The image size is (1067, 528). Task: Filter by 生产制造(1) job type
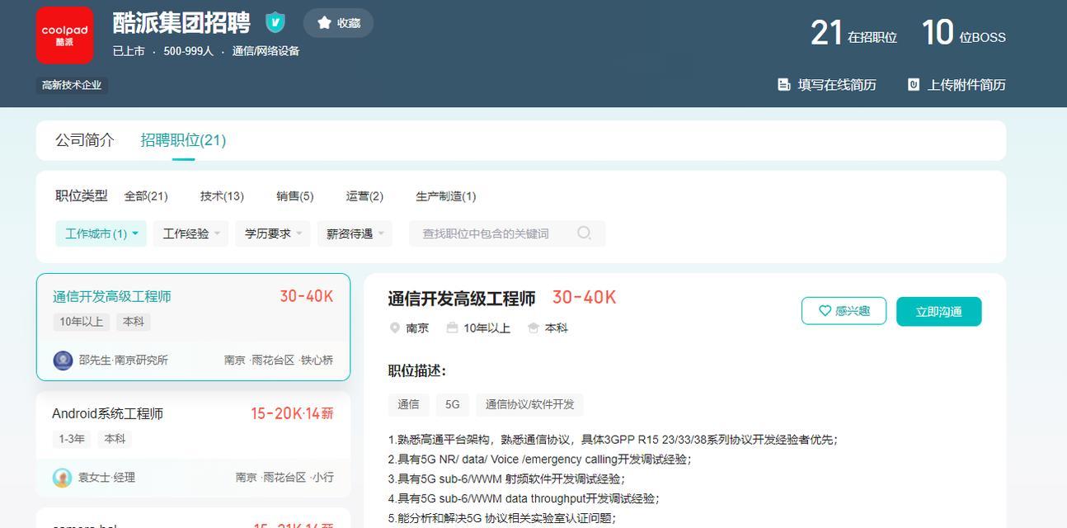click(446, 196)
